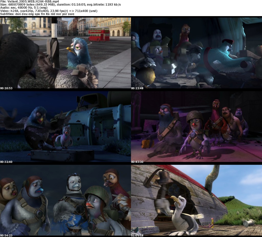Click the Video line showing h264 720x400
The width and height of the screenshot is (262, 237).
click(x=49, y=11)
